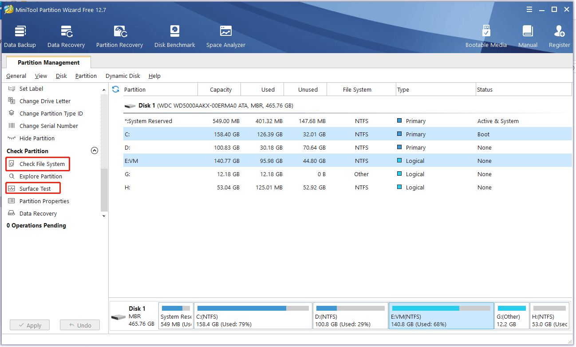This screenshot has height=347, width=576.
Task: Open the Dynamic Disk menu
Action: (123, 76)
